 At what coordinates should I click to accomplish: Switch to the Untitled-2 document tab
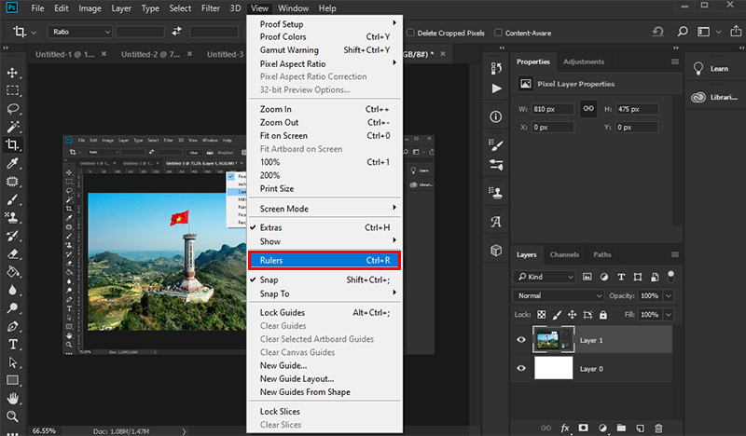tap(150, 54)
